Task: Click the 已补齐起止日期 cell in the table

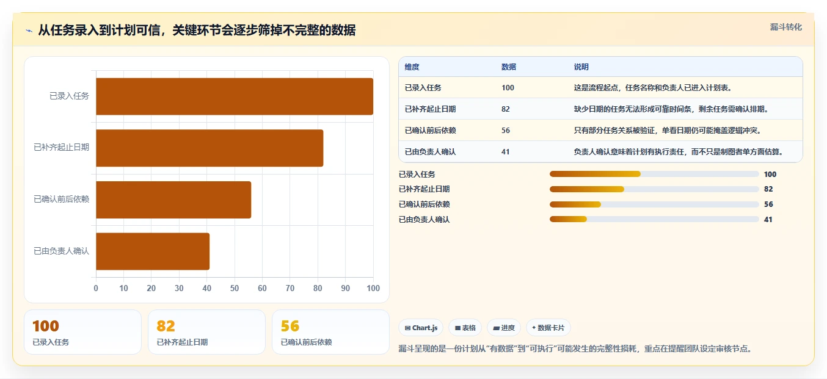Action: [x=430, y=109]
